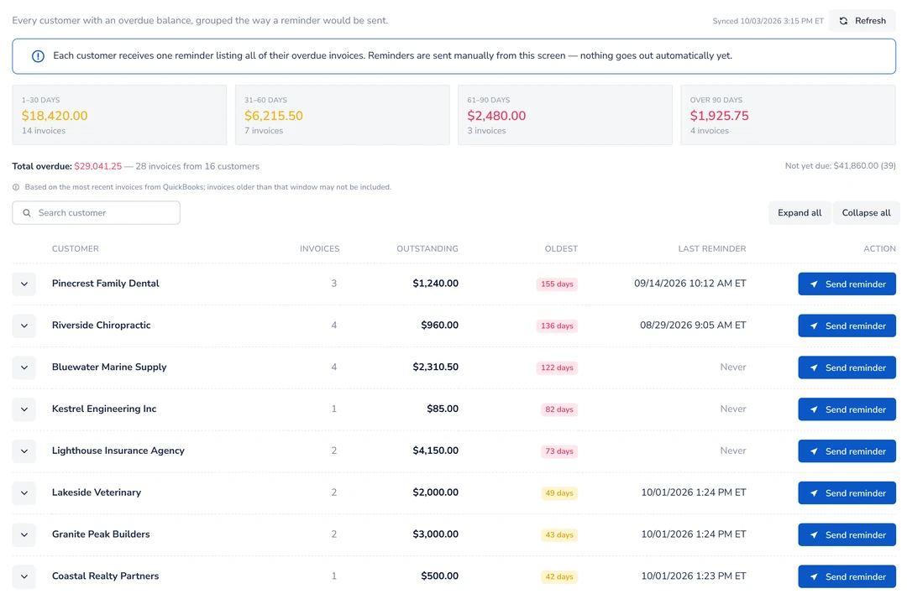Click paper-plane icon in Lighthouse Insurance Agency row

(x=814, y=451)
